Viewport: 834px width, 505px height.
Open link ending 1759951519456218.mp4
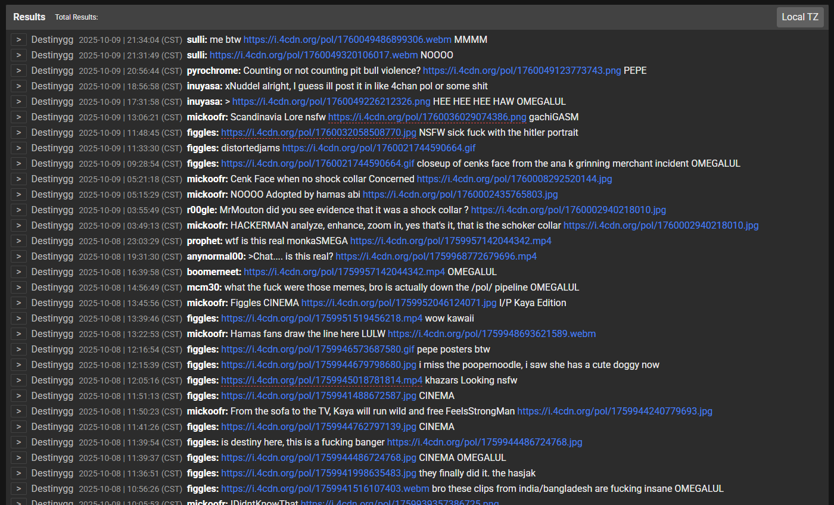(x=322, y=318)
